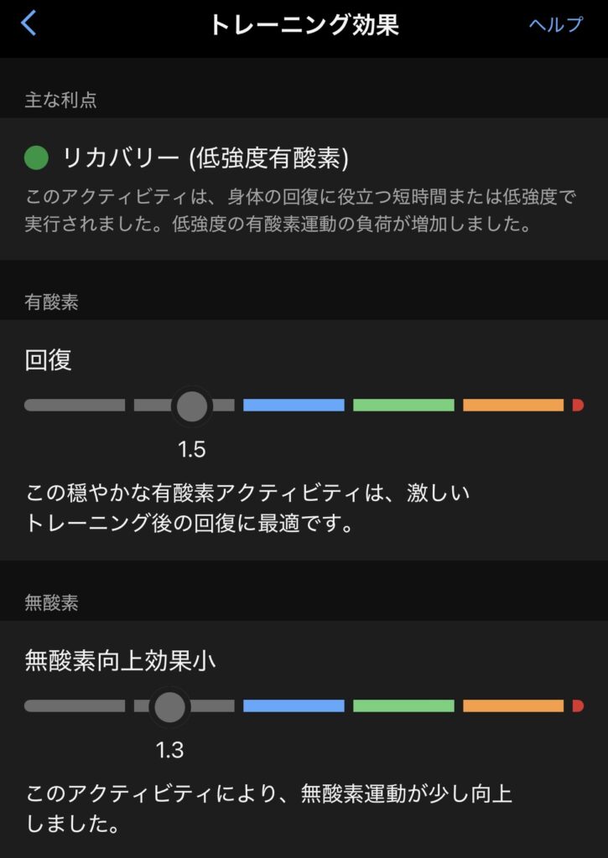Select orange segment on anaerobic bar
This screenshot has height=858, width=608.
(x=513, y=706)
